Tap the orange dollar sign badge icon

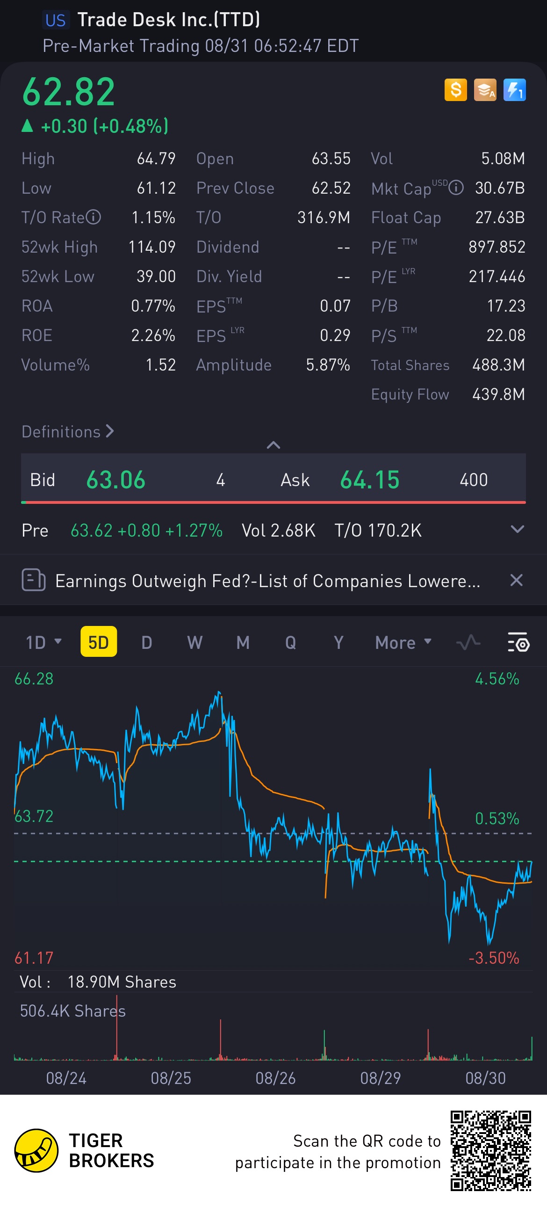coord(456,90)
